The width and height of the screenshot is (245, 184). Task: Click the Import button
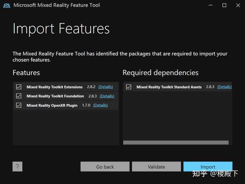208,167
